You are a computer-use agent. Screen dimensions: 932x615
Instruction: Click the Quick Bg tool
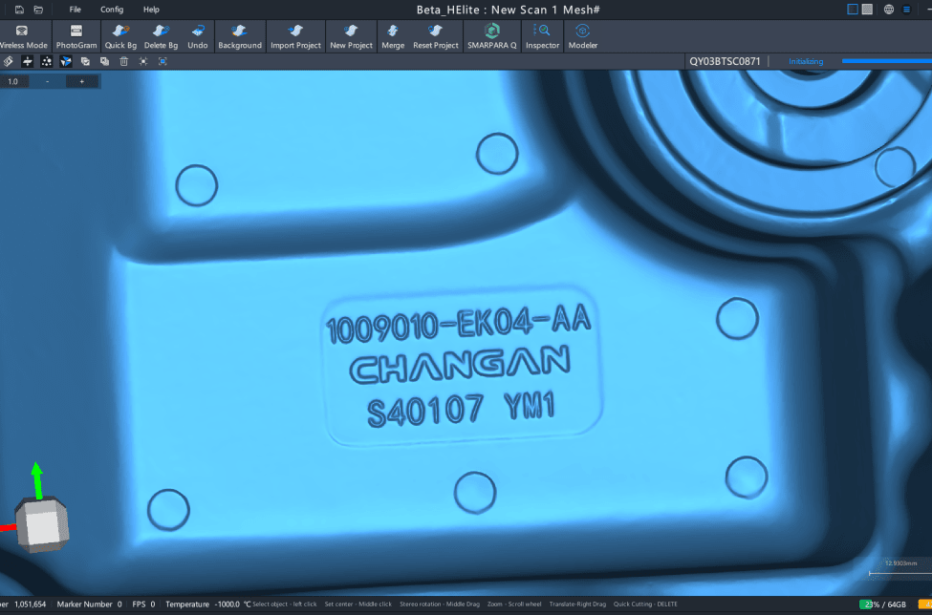click(120, 37)
